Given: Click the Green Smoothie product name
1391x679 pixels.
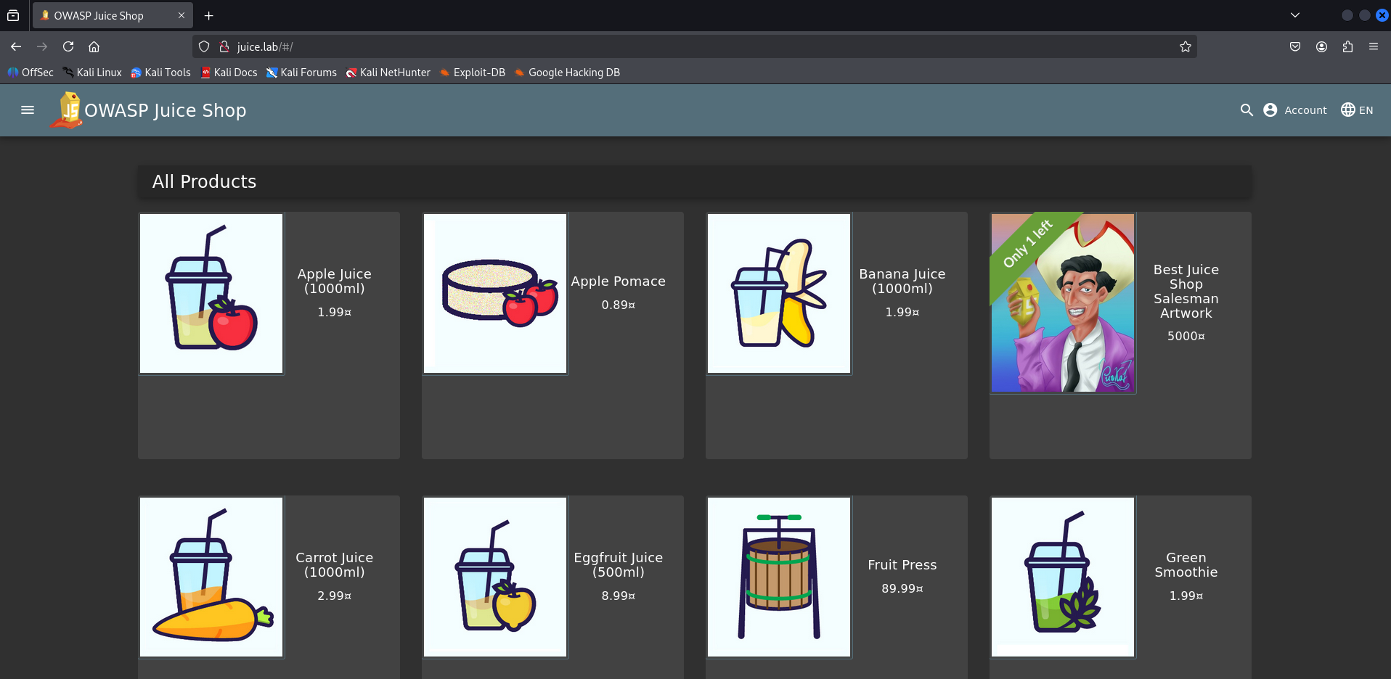Looking at the screenshot, I should coord(1186,564).
